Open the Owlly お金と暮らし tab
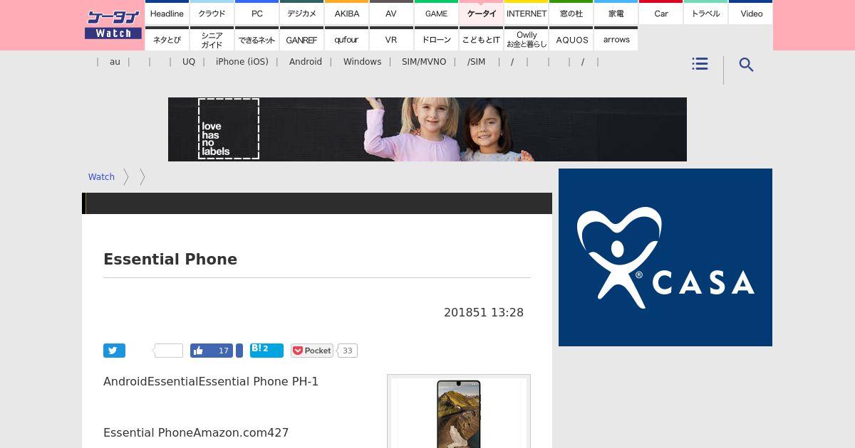Viewport: 855px width, 448px height. (x=526, y=40)
